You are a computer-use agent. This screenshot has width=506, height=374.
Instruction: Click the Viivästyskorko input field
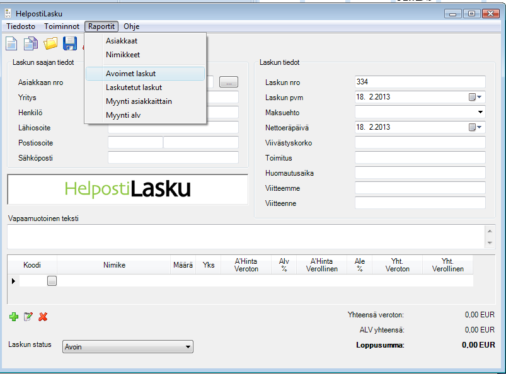click(x=420, y=142)
